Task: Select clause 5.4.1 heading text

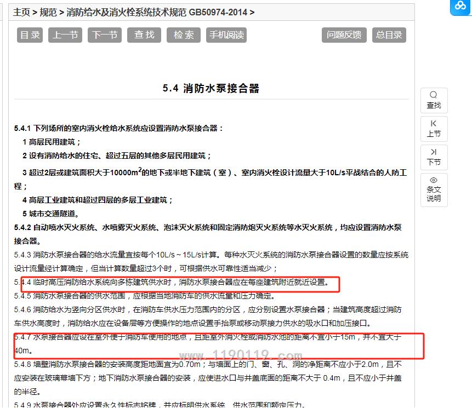Action: pyautogui.click(x=118, y=128)
